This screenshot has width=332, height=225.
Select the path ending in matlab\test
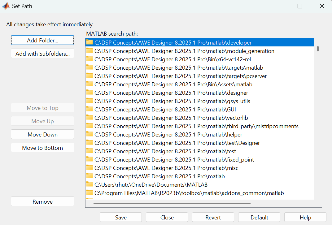point(199,151)
